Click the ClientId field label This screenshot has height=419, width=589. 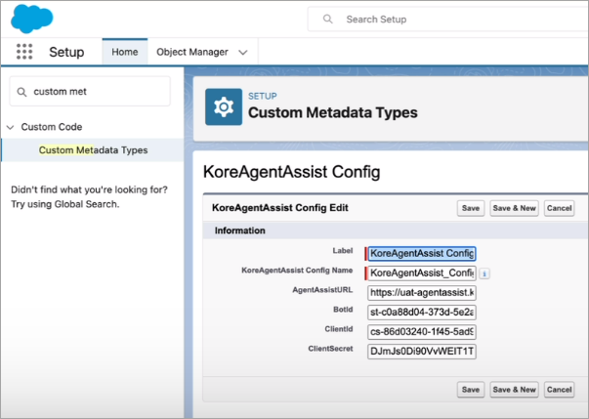coord(338,329)
